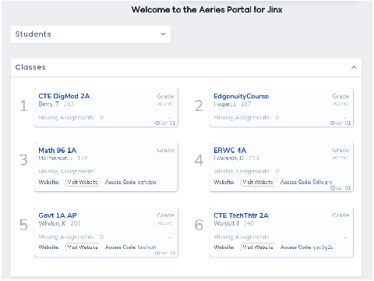374x281 pixels.
Task: Open the Govt 1A AP class
Action: tap(58, 215)
